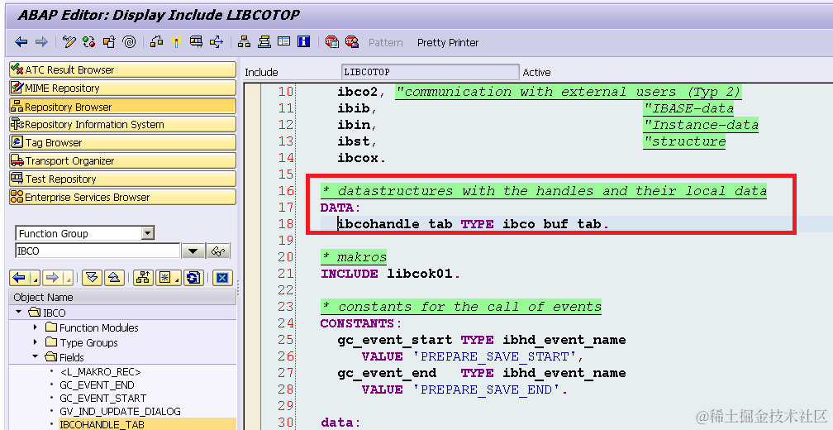Open the Transport Organizer
The height and width of the screenshot is (430, 833).
coord(122,160)
